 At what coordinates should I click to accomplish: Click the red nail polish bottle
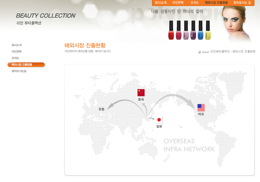tap(171, 30)
